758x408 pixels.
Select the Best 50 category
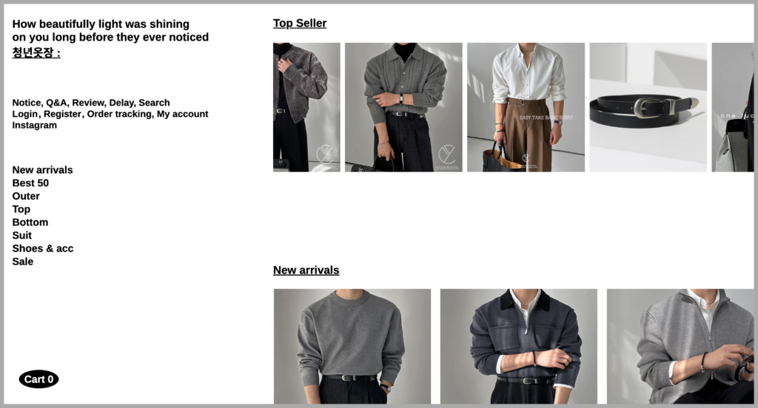pos(30,183)
